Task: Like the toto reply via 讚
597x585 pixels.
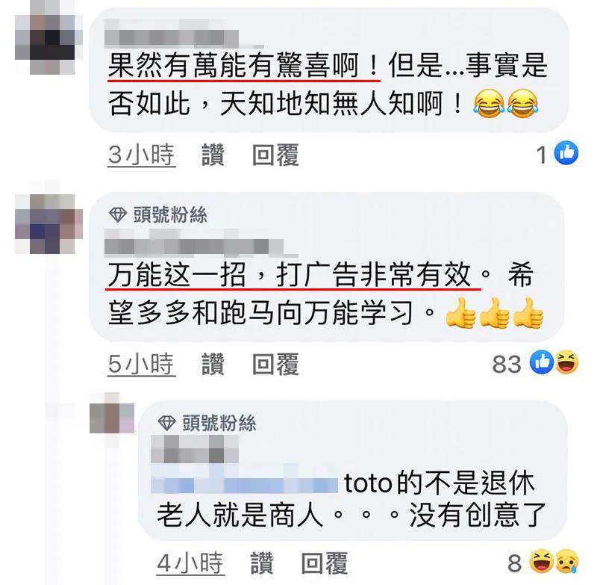Action: pos(262,563)
